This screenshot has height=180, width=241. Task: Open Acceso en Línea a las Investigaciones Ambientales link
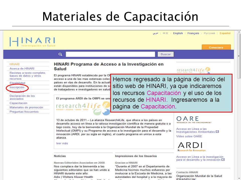pos(196,130)
